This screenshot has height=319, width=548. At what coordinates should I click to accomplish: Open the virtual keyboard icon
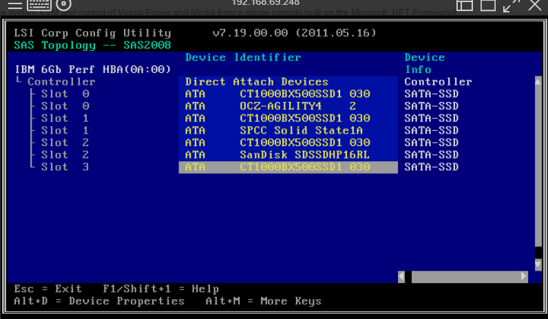[39, 5]
